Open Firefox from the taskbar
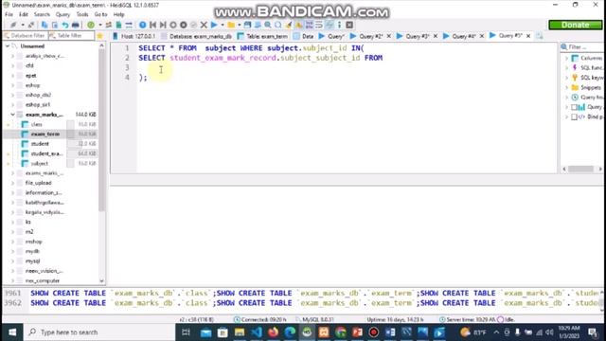Screen dimensions: 606x341 (x=274, y=332)
